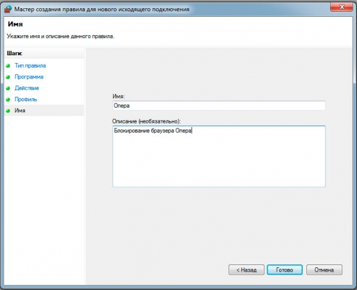Image resolution: width=357 pixels, height=290 pixels.
Task: Jump to the Действие step
Action: [x=27, y=88]
